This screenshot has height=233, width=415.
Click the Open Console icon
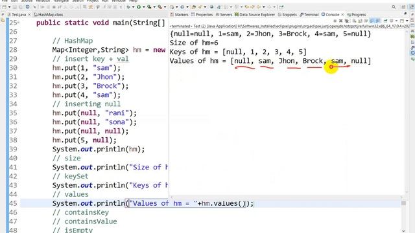tap(402, 21)
